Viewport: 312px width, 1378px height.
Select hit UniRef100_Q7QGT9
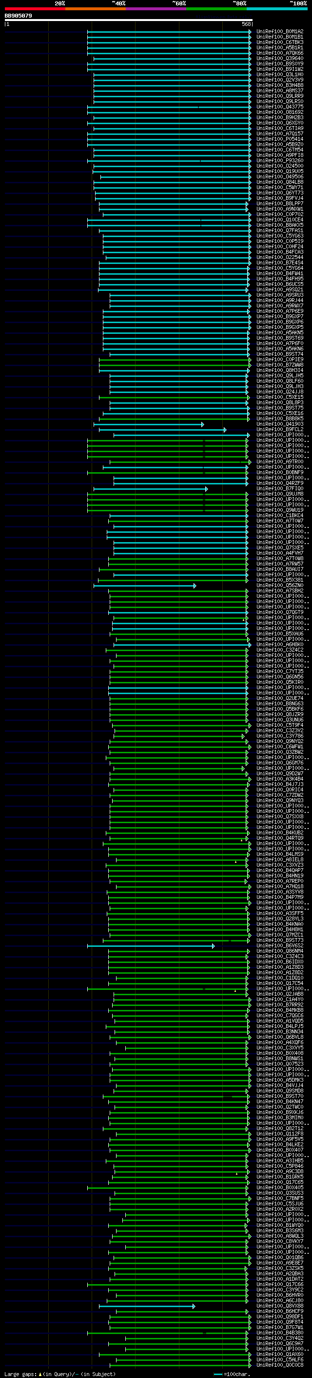click(x=280, y=612)
